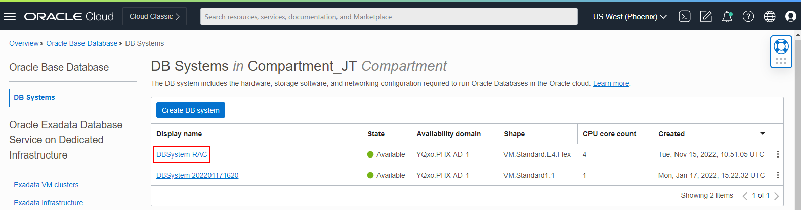Viewport: 801px width, 210px height.
Task: Select DB Systems in the sidebar
Action: click(34, 97)
